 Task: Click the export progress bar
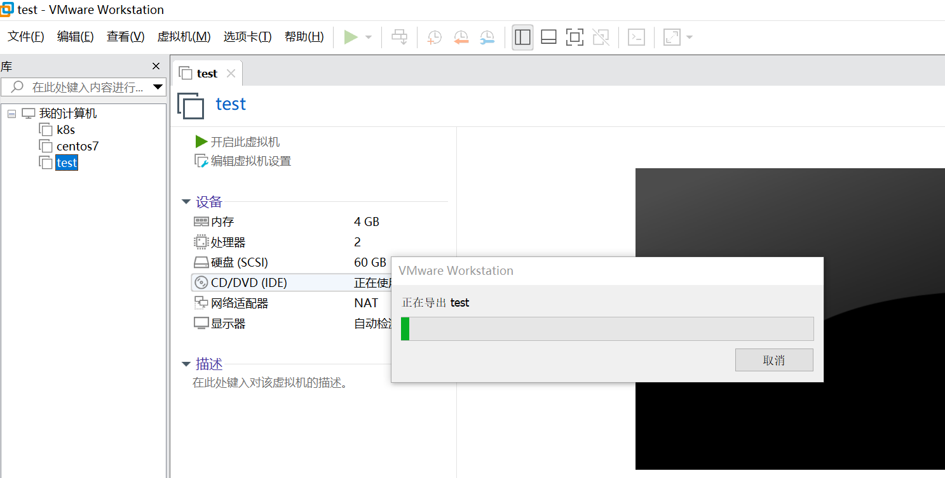607,329
